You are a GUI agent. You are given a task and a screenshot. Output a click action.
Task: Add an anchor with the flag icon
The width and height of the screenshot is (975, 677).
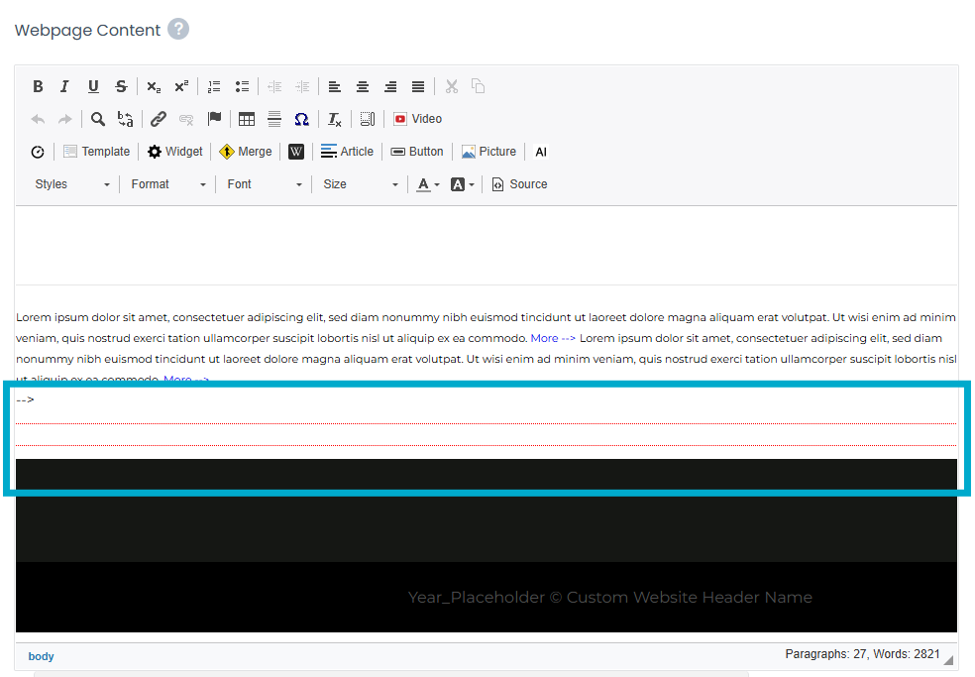tap(214, 119)
